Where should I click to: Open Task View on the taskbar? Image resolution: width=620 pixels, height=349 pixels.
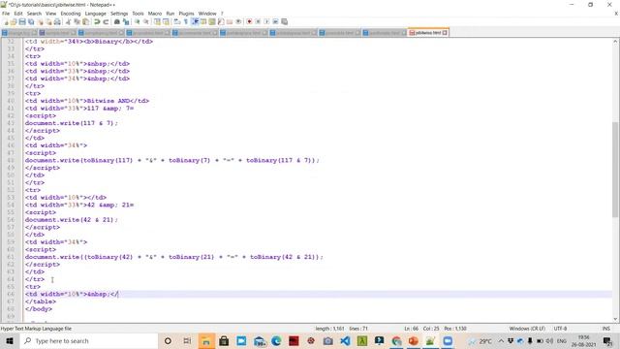187,340
